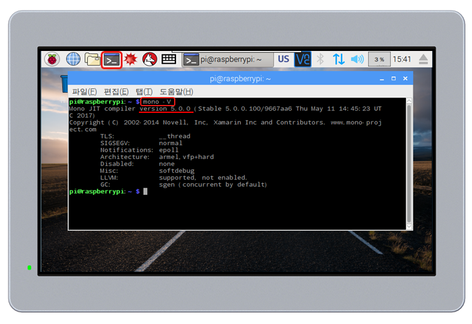The width and height of the screenshot is (472, 324).
Task: Open the Mathematica red spiky icon
Action: coord(130,59)
